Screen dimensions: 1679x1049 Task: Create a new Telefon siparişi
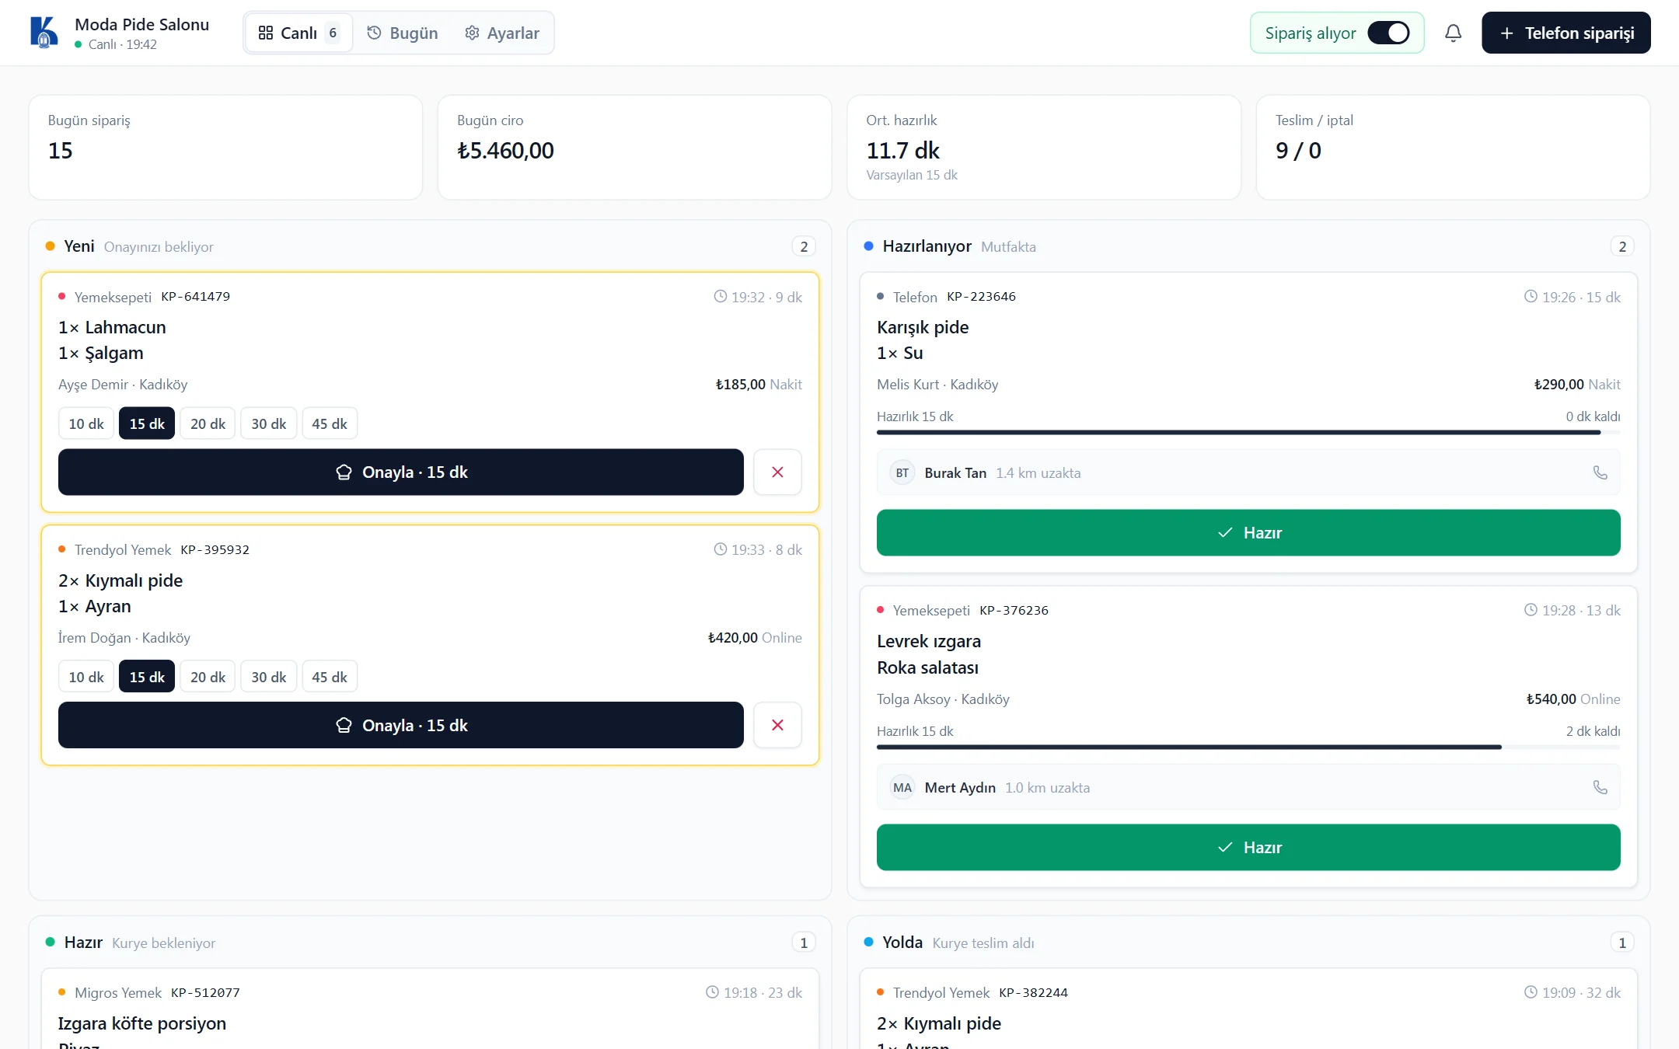[1566, 33]
